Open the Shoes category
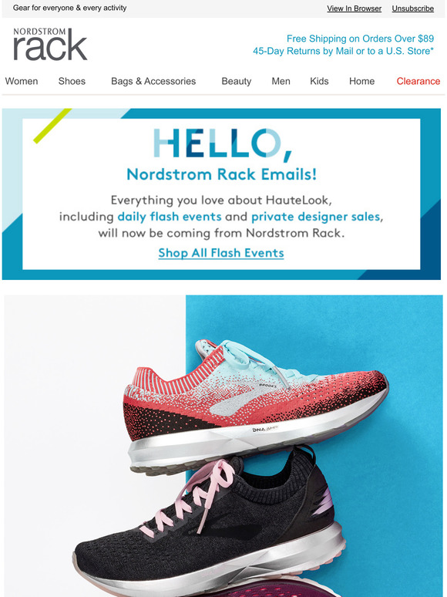 point(72,81)
